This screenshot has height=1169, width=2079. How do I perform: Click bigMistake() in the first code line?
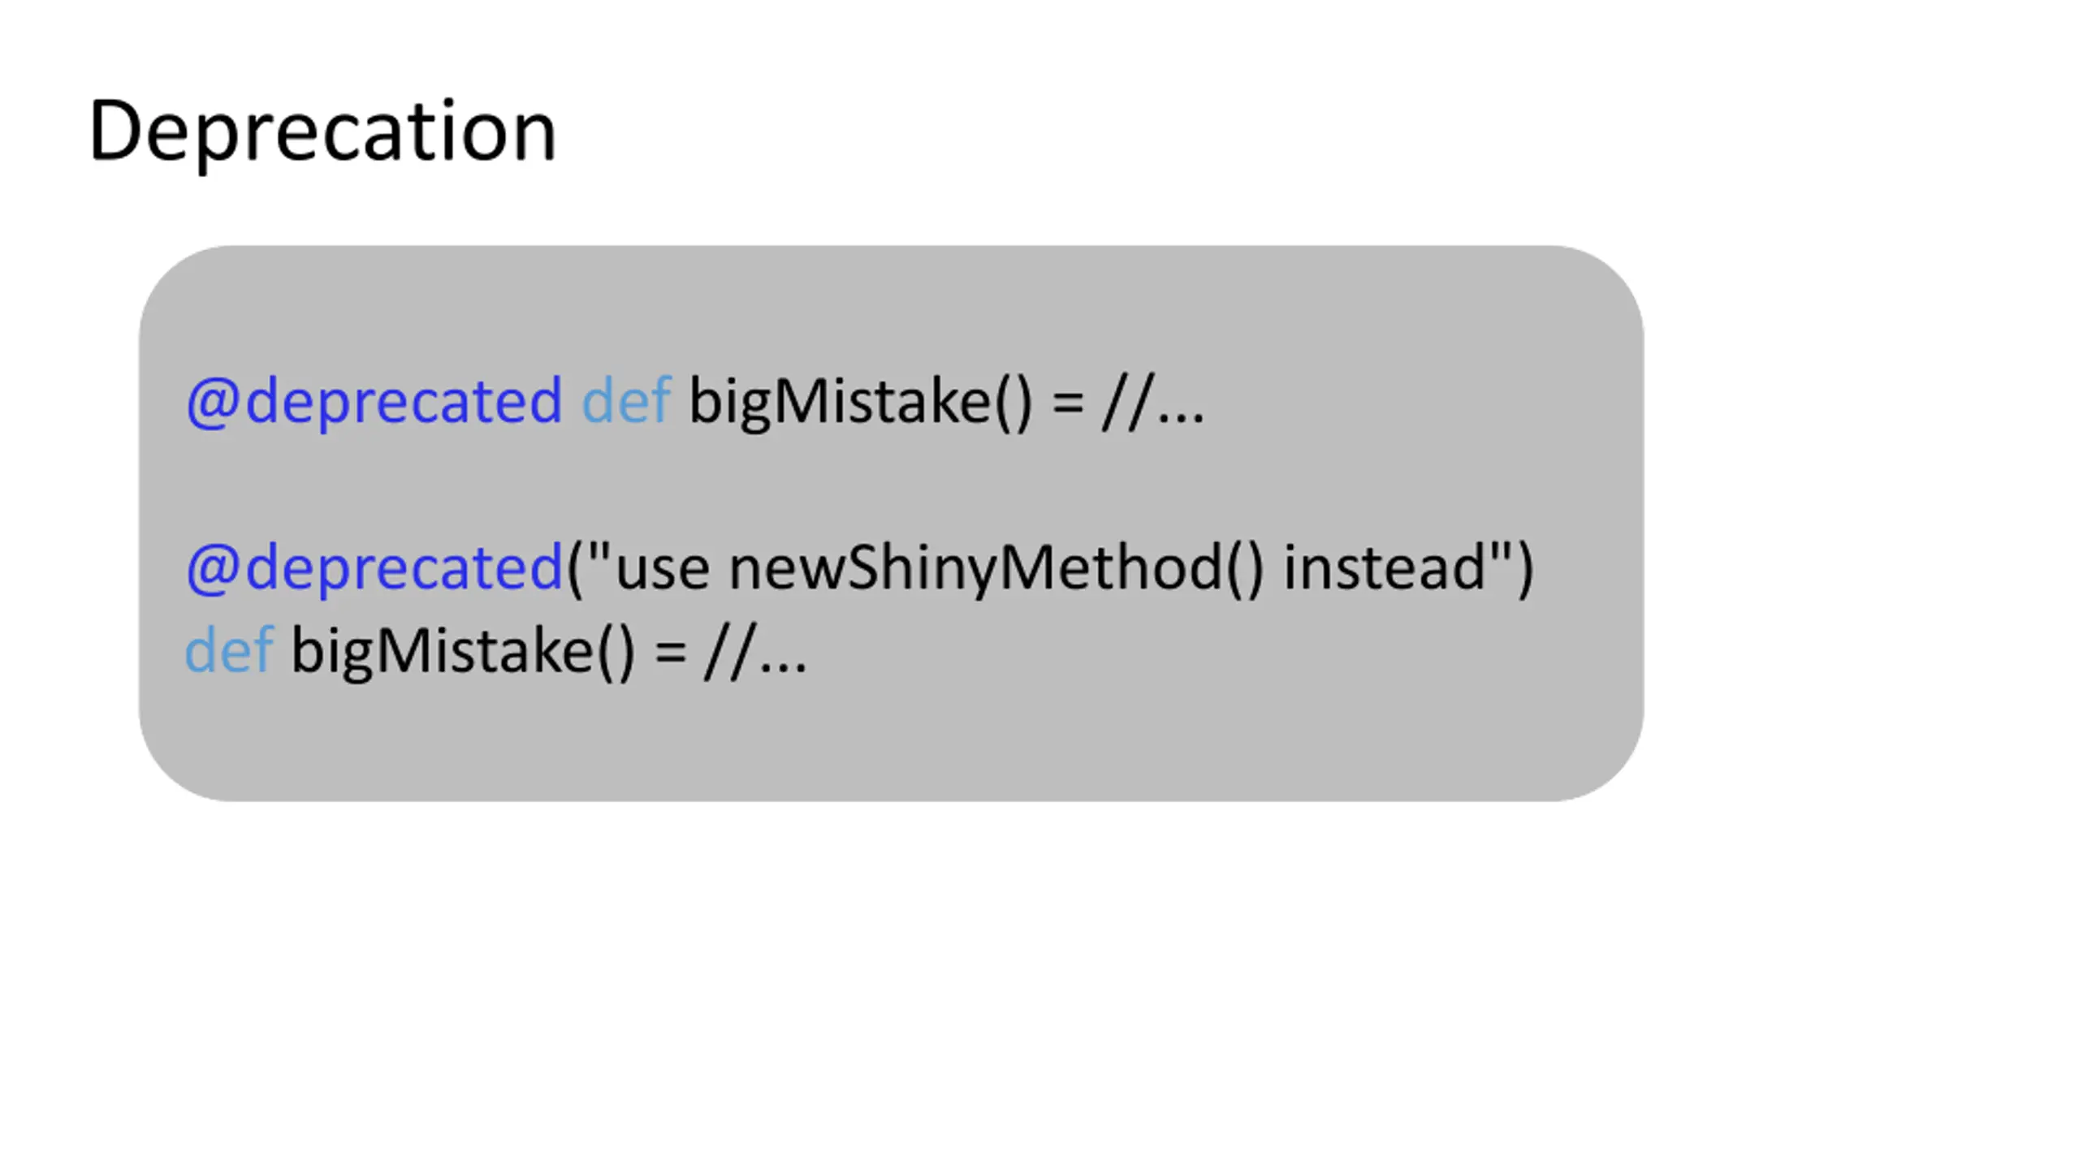tap(861, 402)
